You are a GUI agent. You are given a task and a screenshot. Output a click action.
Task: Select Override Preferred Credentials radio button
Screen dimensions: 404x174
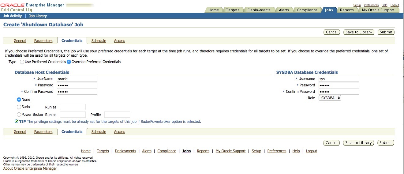coord(69,62)
